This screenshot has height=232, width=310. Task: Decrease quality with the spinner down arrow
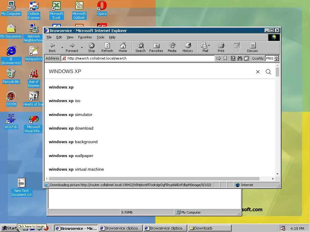277,60
